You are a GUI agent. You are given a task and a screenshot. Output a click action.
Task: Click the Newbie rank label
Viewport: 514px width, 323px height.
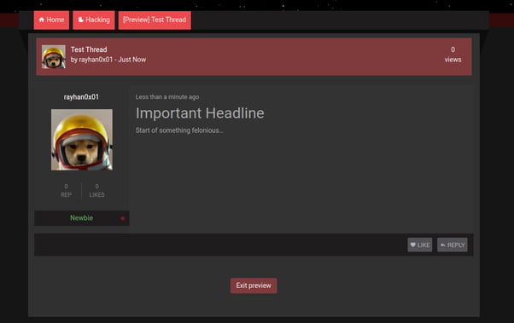(82, 218)
